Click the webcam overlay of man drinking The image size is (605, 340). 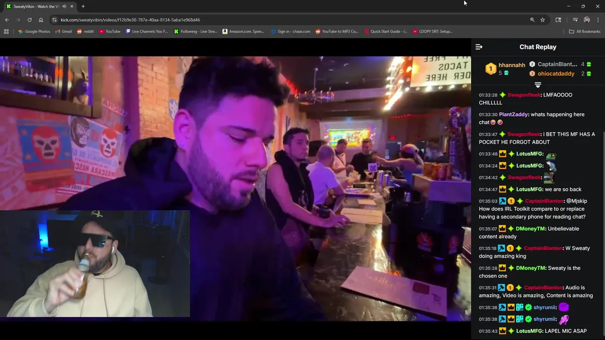point(95,264)
